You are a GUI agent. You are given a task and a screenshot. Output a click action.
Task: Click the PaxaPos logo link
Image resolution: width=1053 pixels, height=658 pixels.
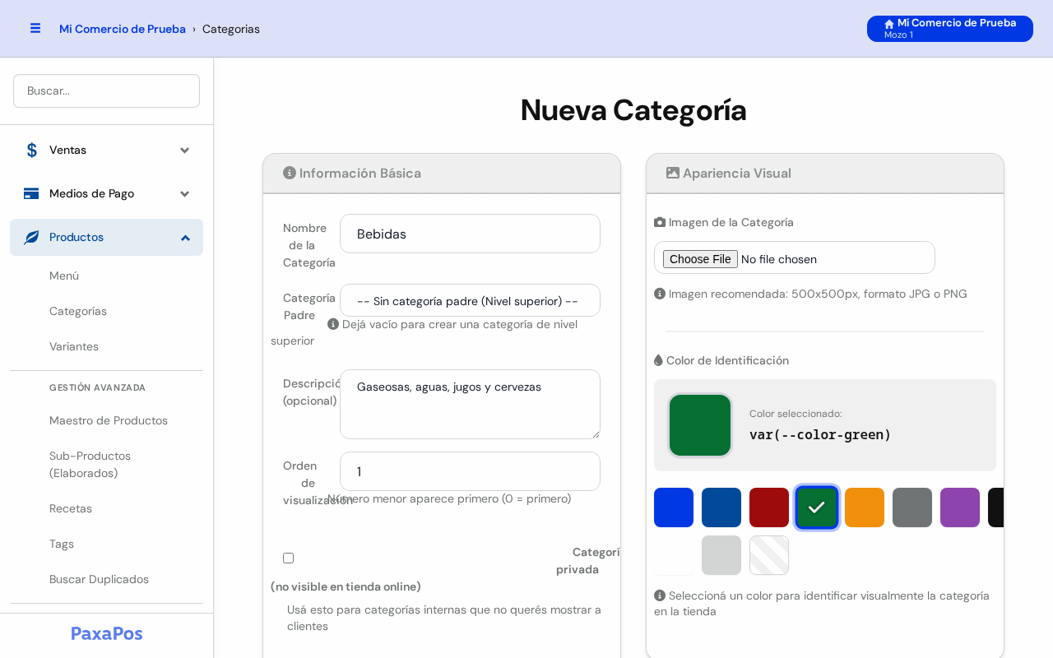pyautogui.click(x=107, y=633)
